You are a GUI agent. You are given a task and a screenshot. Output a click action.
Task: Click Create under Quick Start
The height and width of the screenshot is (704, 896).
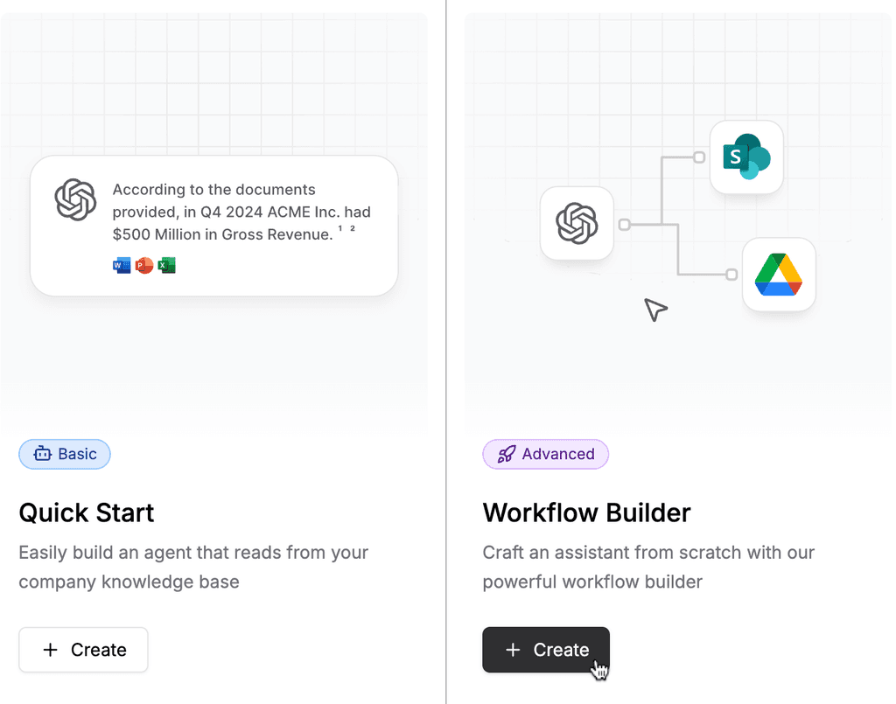(x=83, y=650)
